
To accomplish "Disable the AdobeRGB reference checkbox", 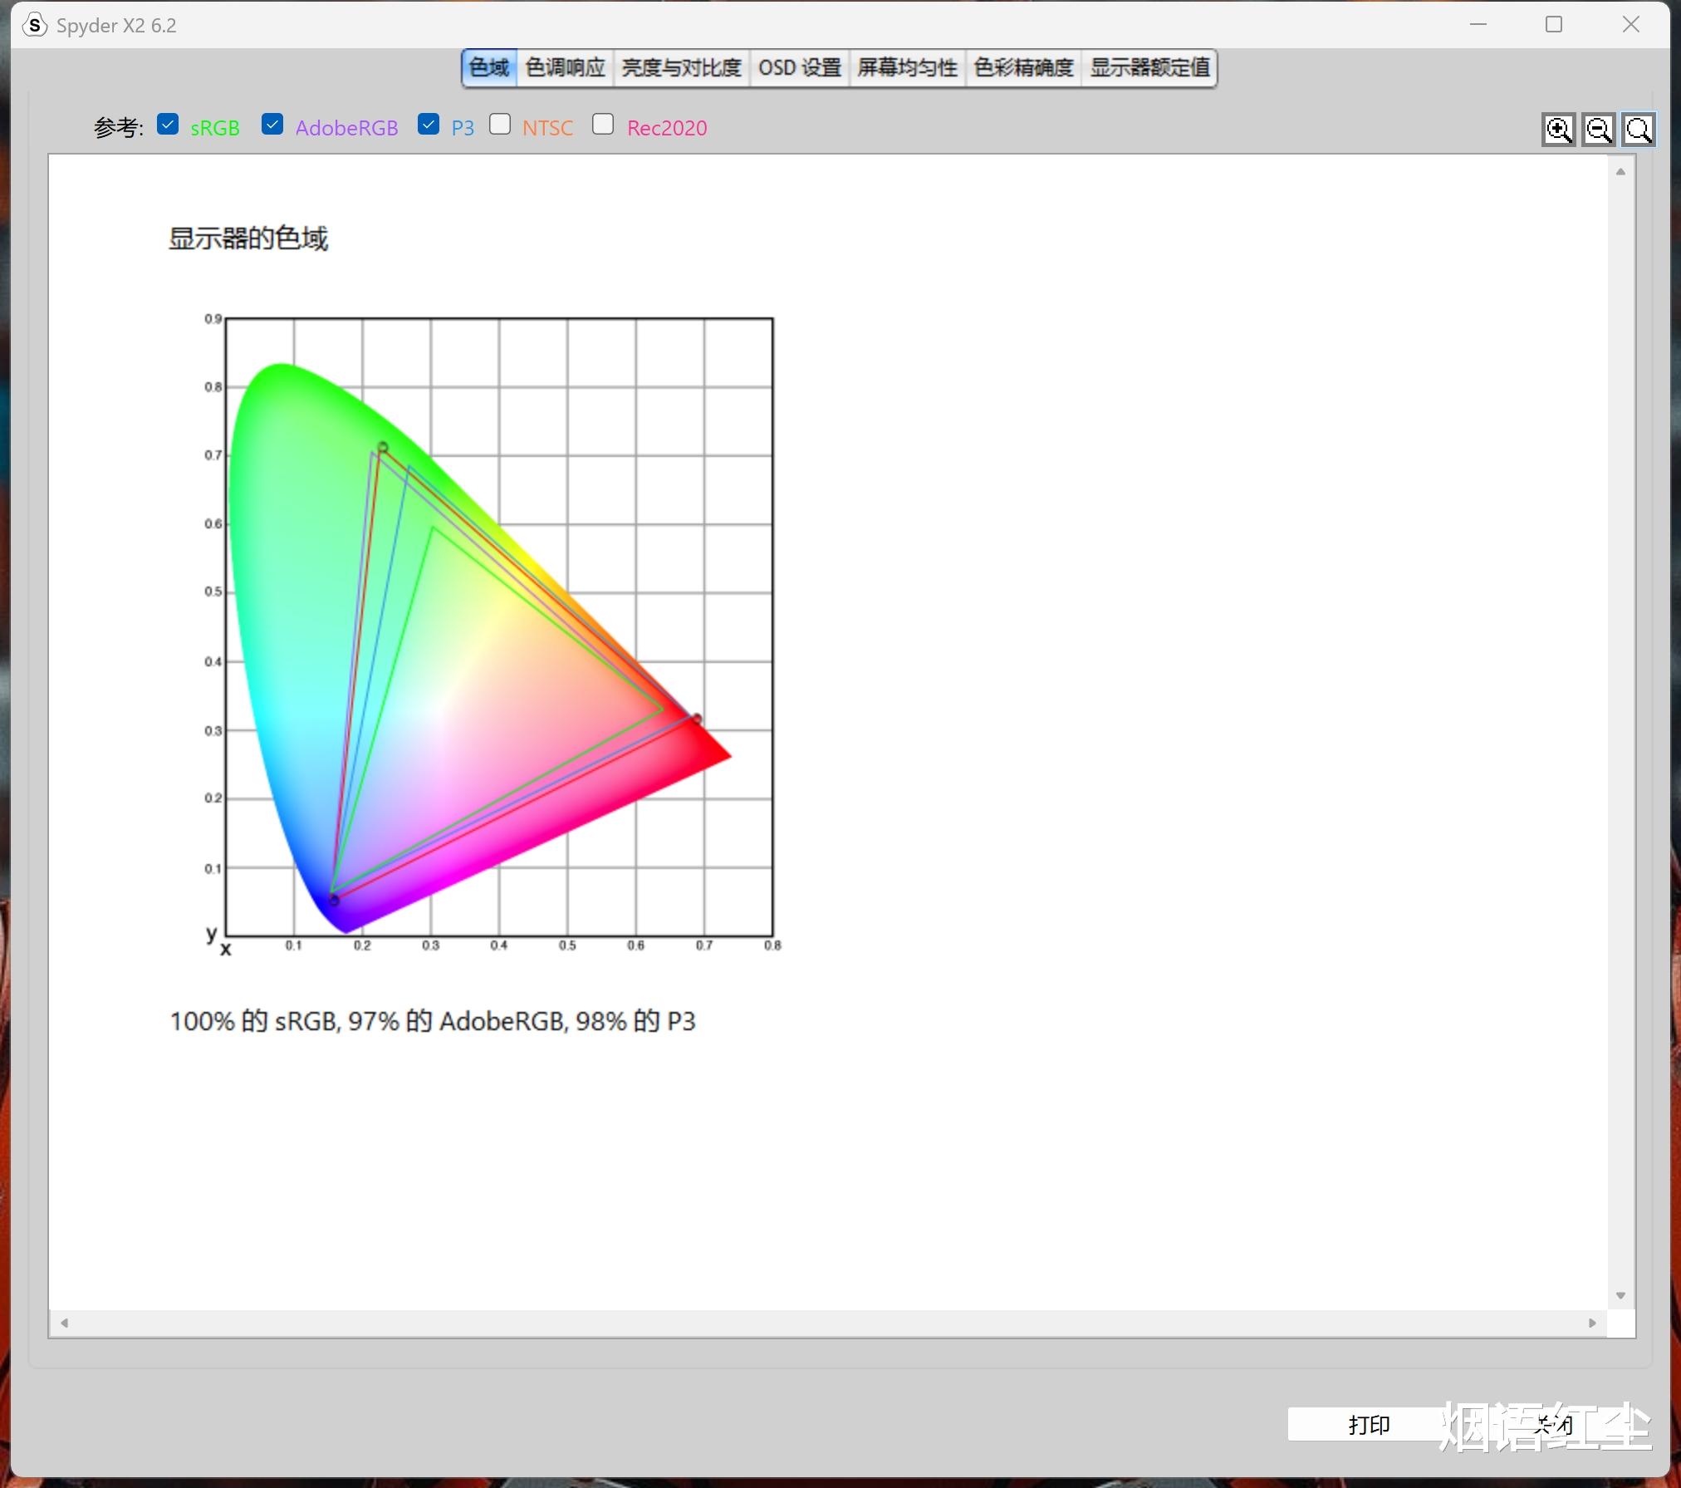I will coord(272,125).
